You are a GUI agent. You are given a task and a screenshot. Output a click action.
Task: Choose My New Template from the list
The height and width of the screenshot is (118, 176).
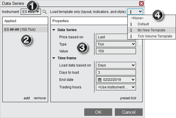151,30
